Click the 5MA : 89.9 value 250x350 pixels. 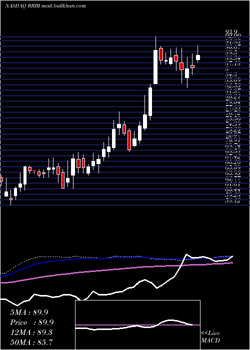point(29,312)
